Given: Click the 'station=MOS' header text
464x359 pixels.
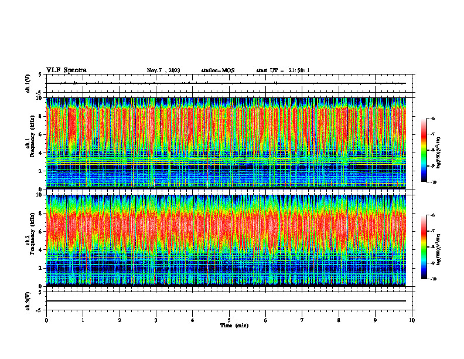Looking at the screenshot, I should coord(218,70).
